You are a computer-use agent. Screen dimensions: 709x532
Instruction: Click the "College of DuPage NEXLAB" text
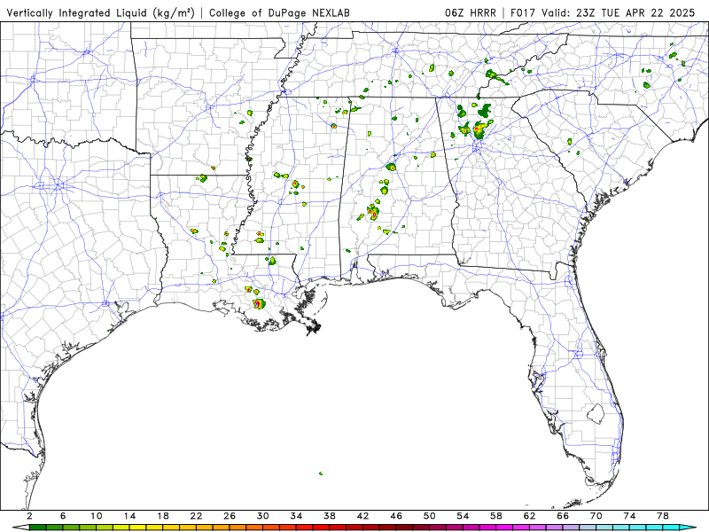(279, 12)
